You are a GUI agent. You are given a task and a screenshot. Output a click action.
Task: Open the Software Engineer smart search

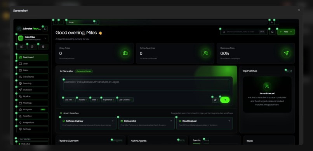pyautogui.click(x=88, y=123)
